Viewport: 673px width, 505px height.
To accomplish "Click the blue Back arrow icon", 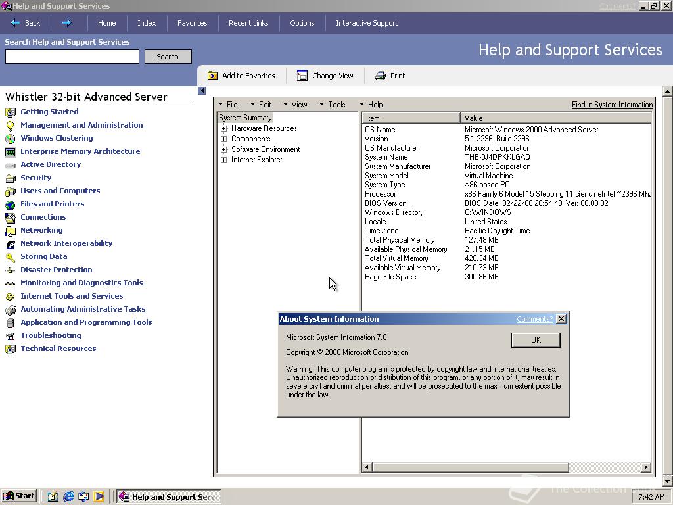I will [x=16, y=23].
